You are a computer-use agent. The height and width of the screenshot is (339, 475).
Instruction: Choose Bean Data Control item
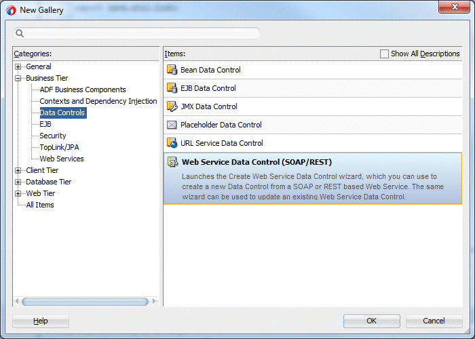(x=313, y=70)
